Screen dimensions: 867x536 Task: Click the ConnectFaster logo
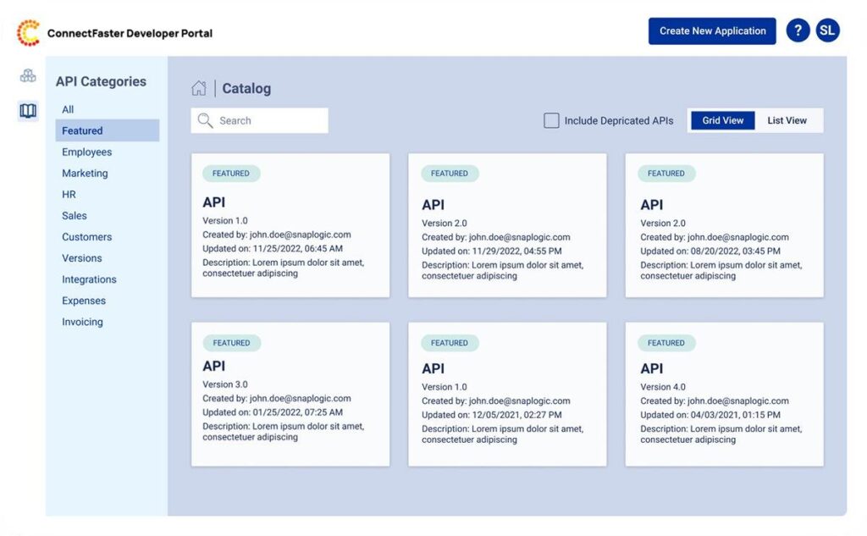click(28, 31)
